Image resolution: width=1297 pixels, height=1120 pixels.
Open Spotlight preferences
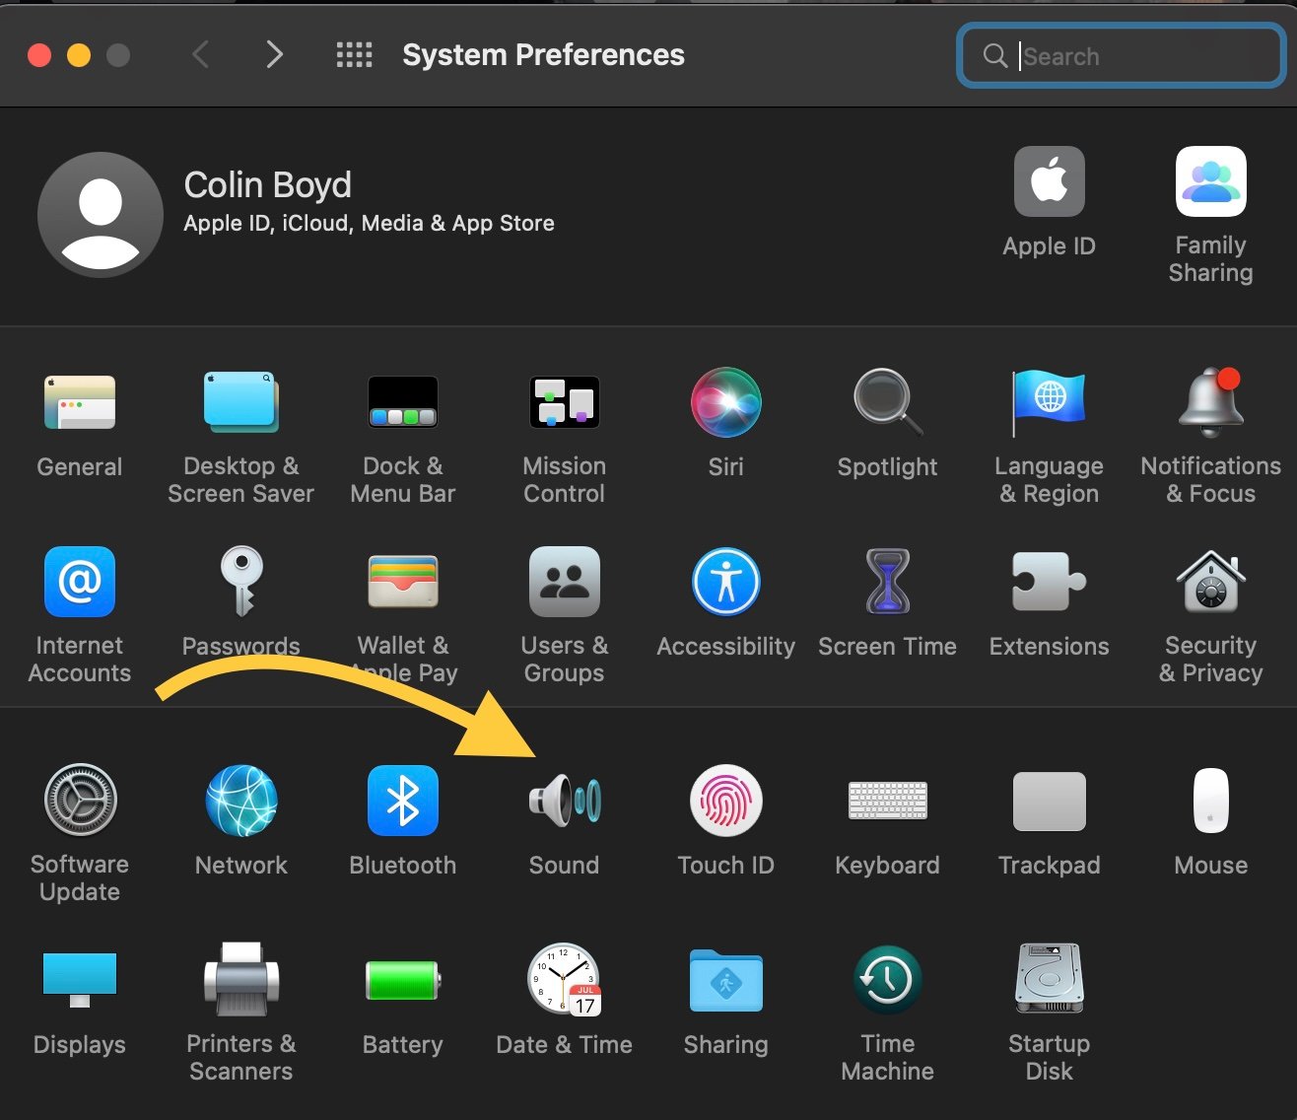tap(888, 402)
